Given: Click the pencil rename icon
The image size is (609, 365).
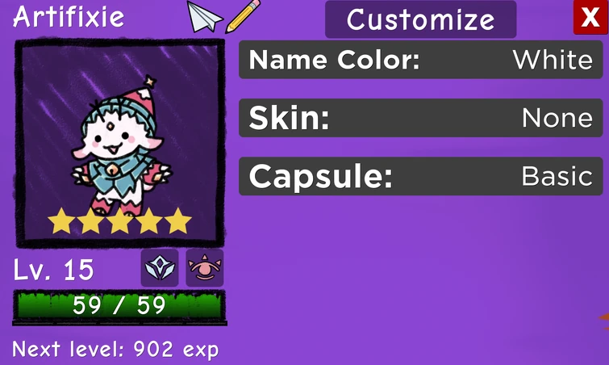Looking at the screenshot, I should (x=243, y=16).
